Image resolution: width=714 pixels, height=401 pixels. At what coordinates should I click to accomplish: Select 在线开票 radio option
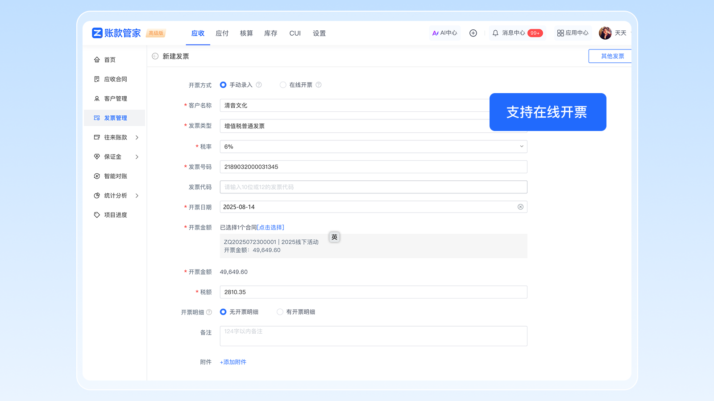283,85
